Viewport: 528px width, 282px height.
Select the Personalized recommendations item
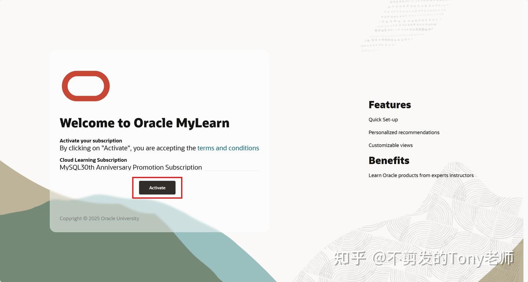404,132
